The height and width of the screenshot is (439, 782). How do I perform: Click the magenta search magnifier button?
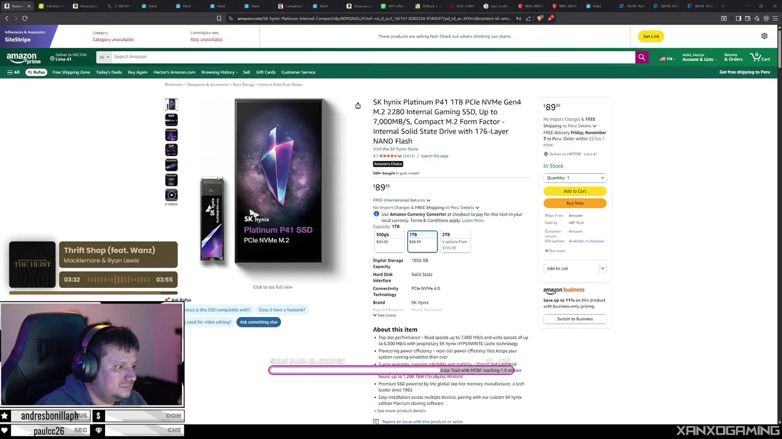641,57
